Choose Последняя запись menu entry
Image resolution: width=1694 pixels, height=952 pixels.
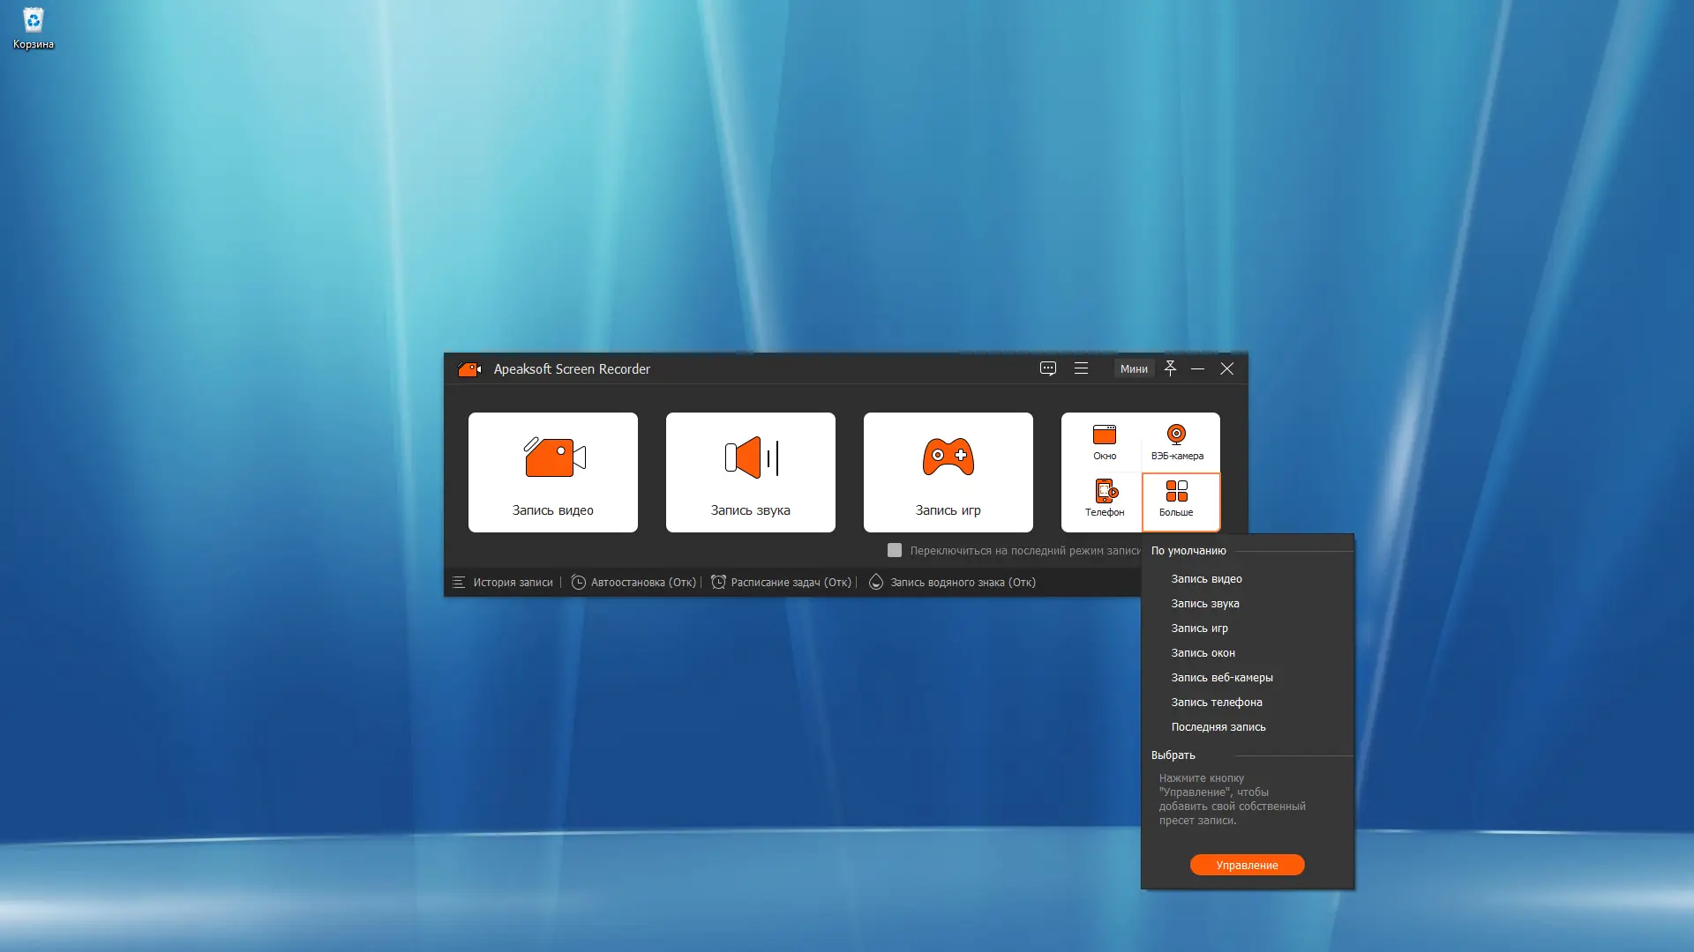(1218, 726)
